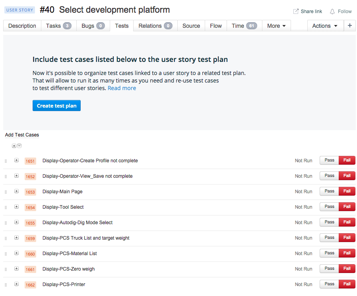The image size is (357, 296).
Task: Click test case ID badge 1652
Action: (x=30, y=177)
